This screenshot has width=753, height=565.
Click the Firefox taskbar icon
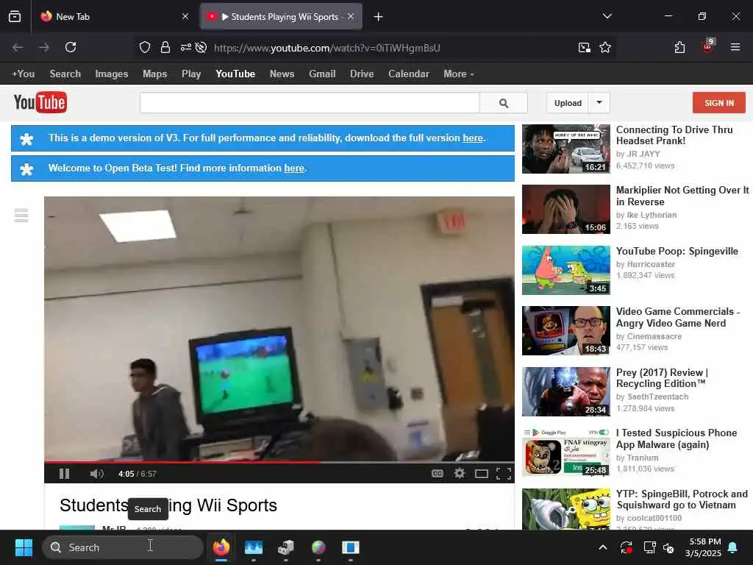pos(221,547)
